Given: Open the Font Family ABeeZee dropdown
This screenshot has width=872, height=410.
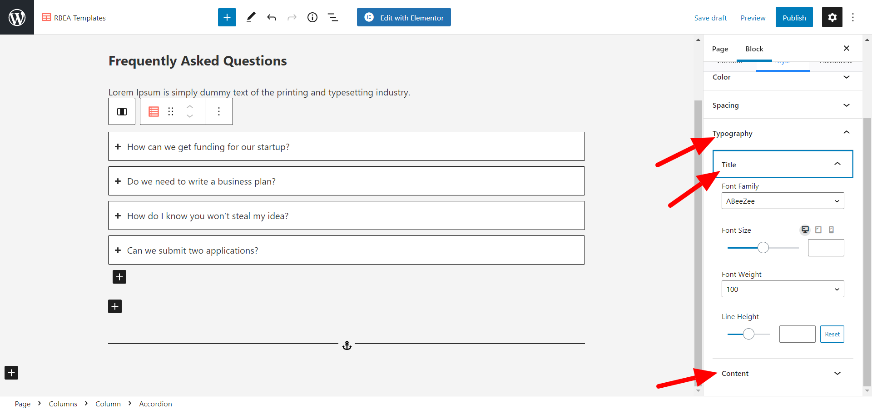Looking at the screenshot, I should click(x=783, y=201).
